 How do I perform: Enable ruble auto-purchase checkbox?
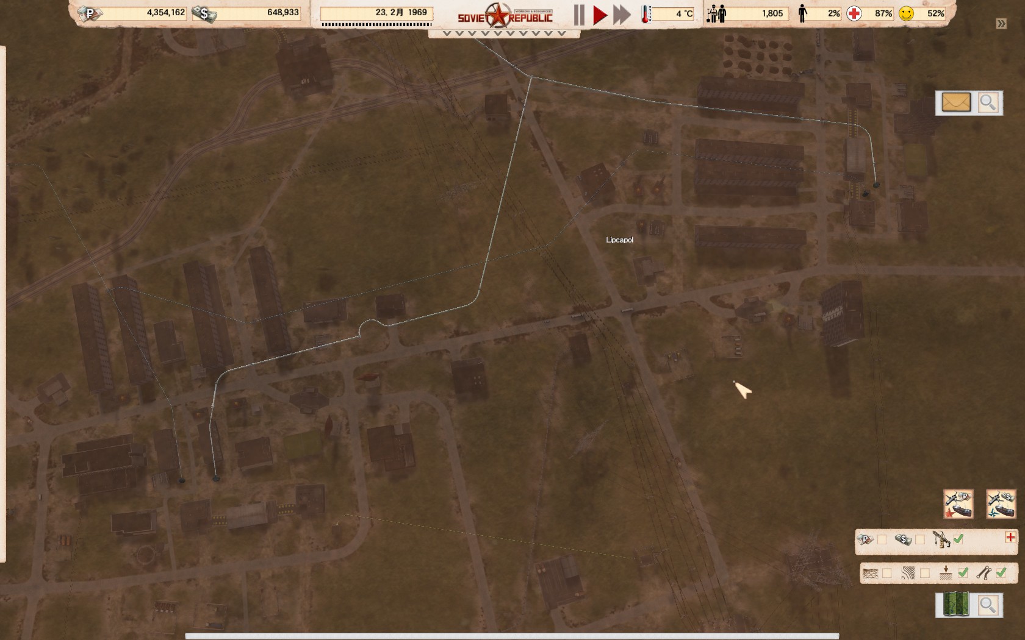(x=882, y=539)
